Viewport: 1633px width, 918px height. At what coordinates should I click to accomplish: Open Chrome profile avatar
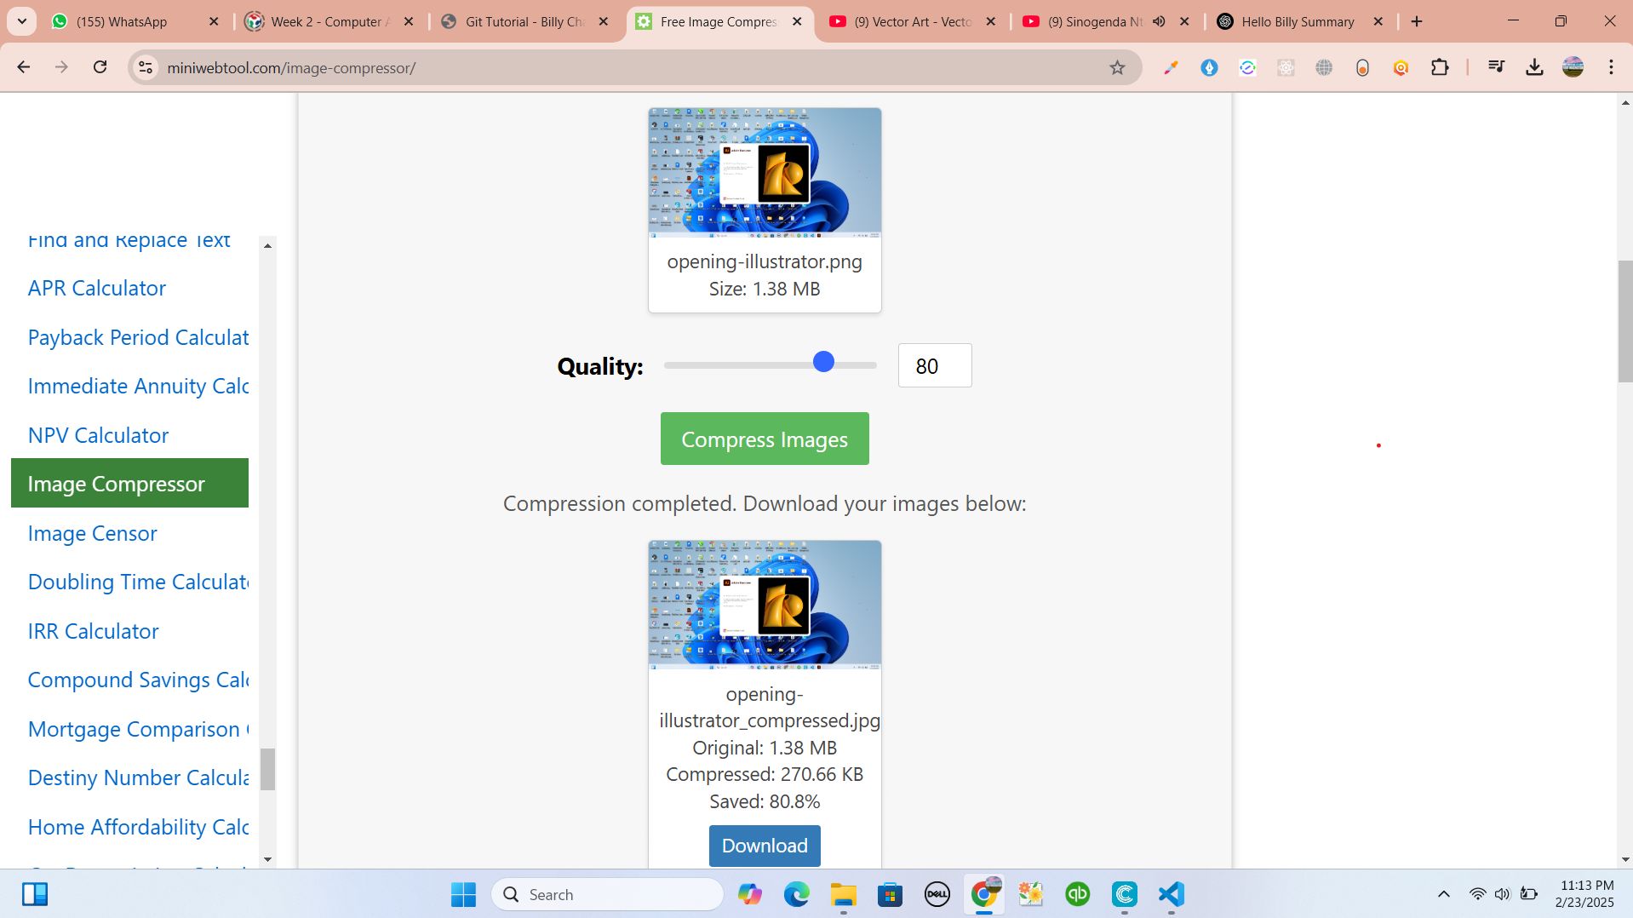(1573, 67)
